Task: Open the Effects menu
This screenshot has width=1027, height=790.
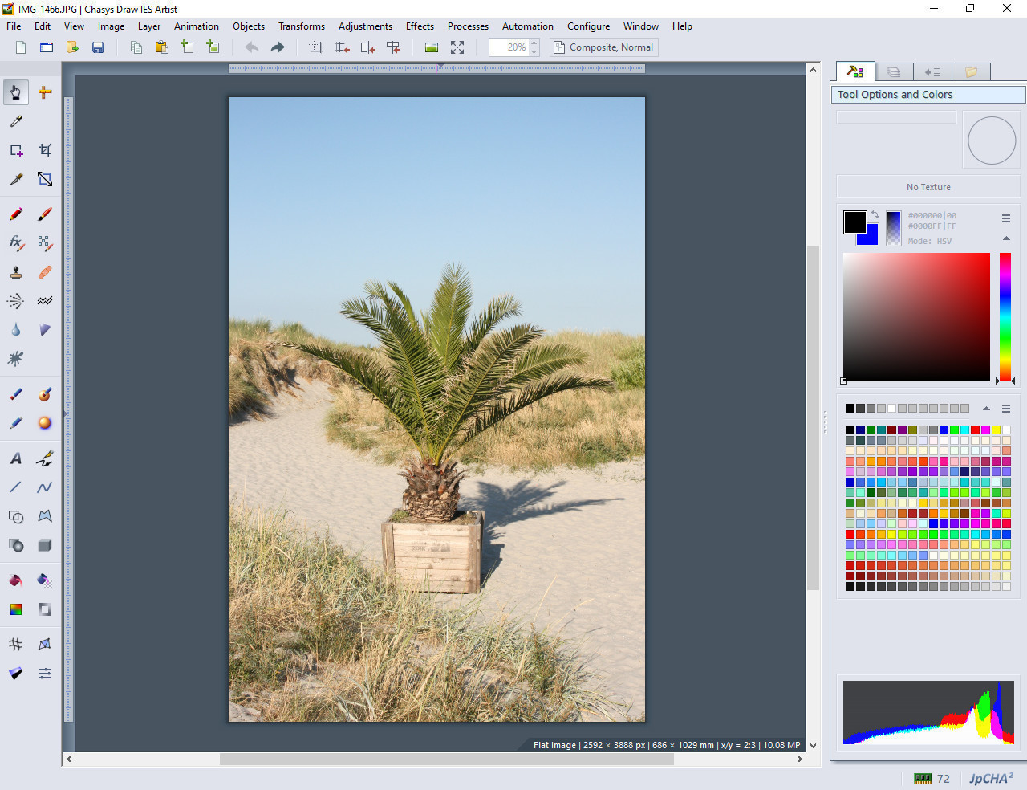Action: (x=420, y=26)
